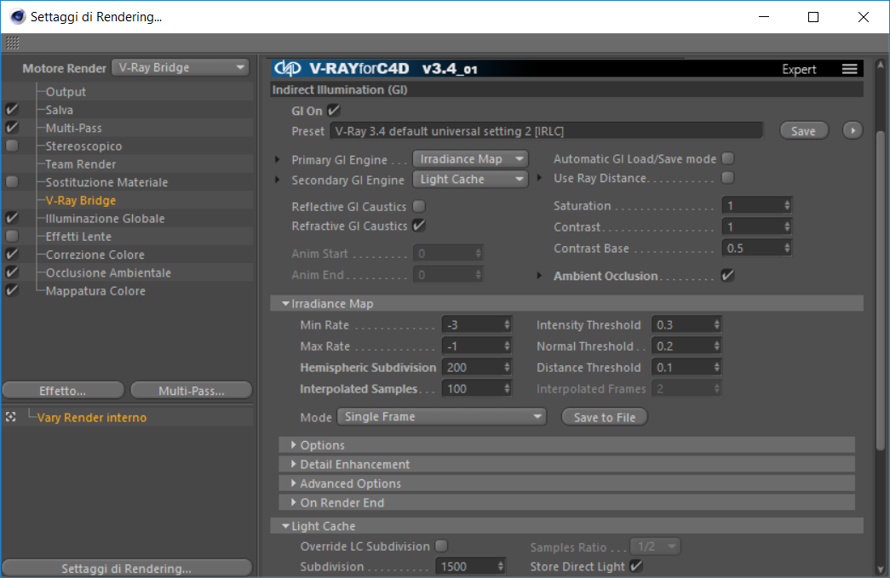Uncheck Store Direct Light
This screenshot has height=578, width=890.
pyautogui.click(x=636, y=566)
